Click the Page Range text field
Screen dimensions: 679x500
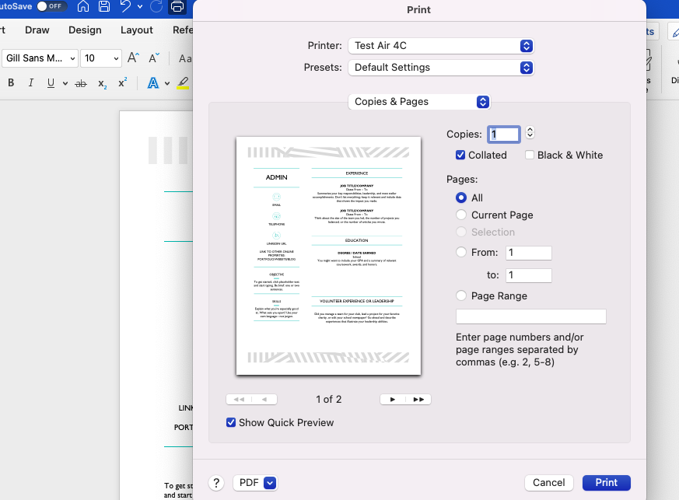(x=530, y=316)
